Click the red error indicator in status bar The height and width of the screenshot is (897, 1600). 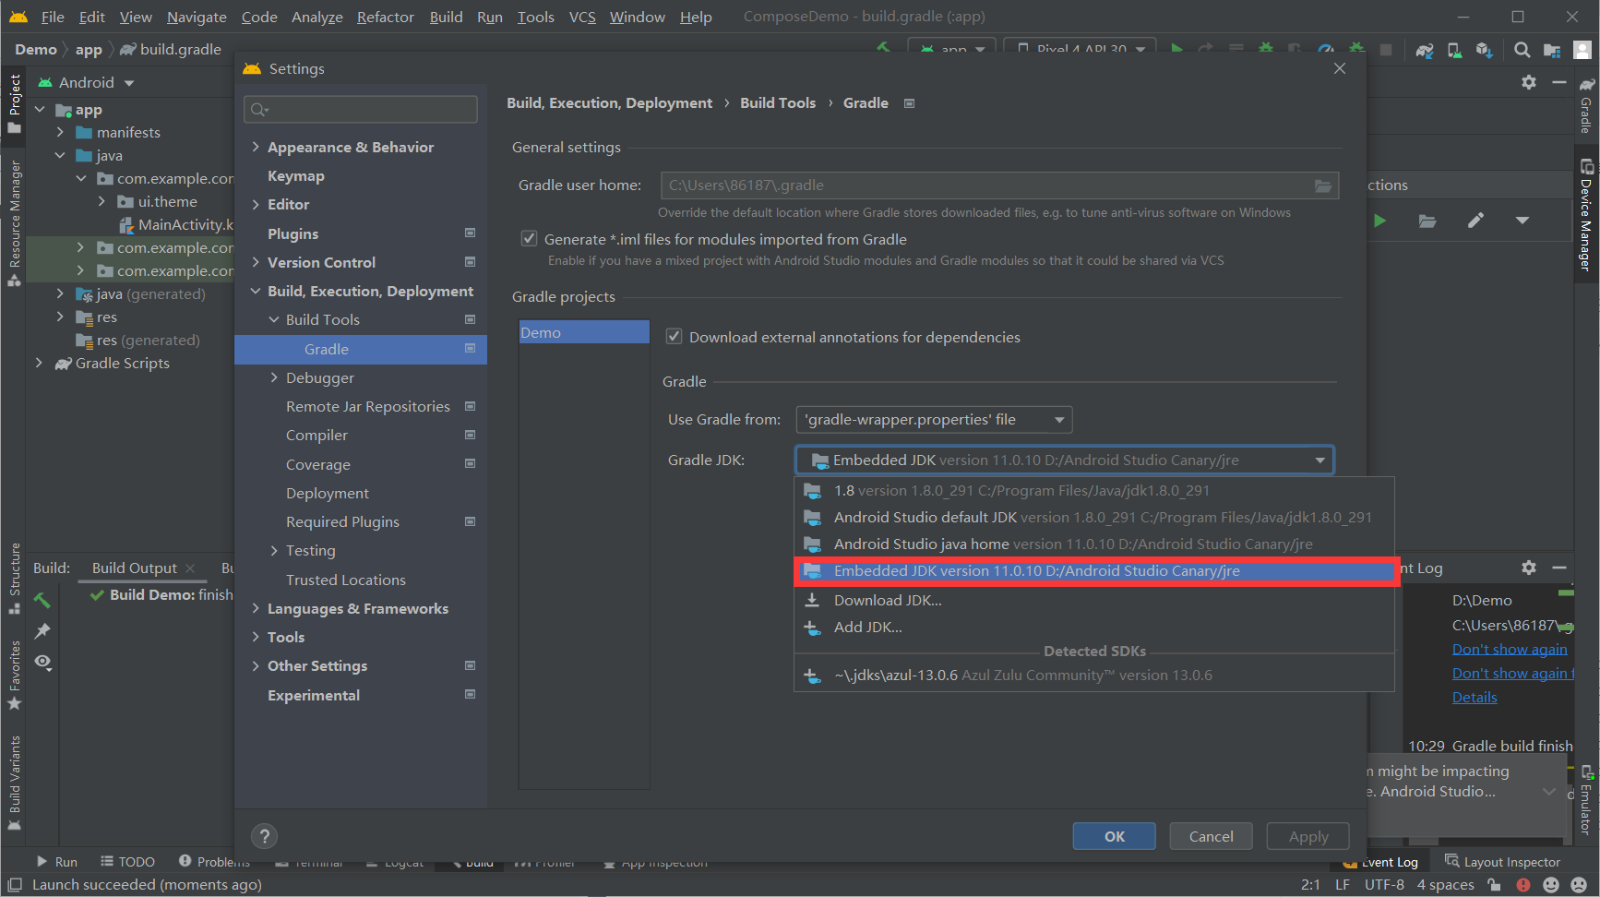1522,884
